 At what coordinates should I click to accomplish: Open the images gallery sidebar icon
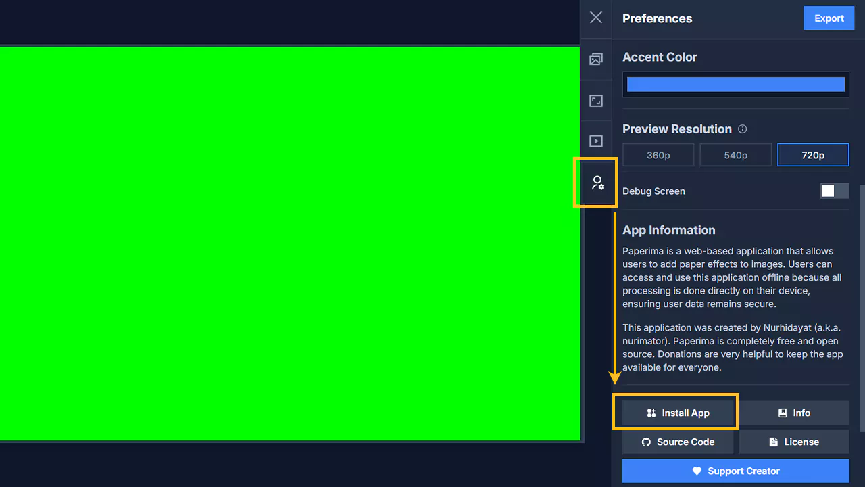[x=595, y=60]
